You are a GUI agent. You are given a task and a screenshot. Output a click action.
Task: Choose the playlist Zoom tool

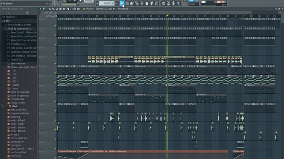75,9
